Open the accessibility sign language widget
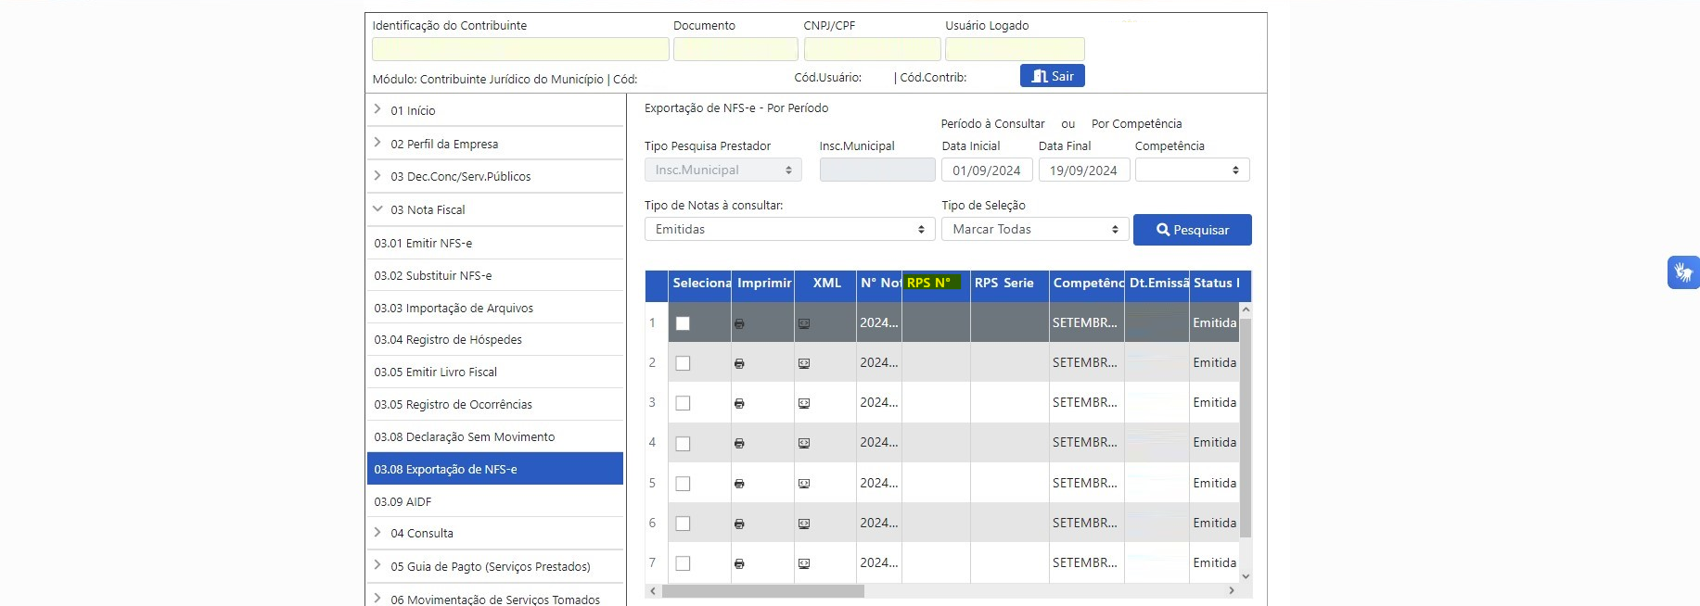This screenshot has height=606, width=1700. click(1682, 272)
